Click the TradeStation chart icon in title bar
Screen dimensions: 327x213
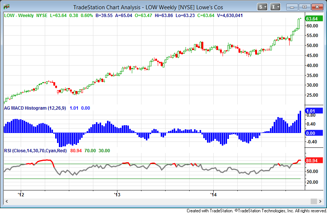[6, 7]
